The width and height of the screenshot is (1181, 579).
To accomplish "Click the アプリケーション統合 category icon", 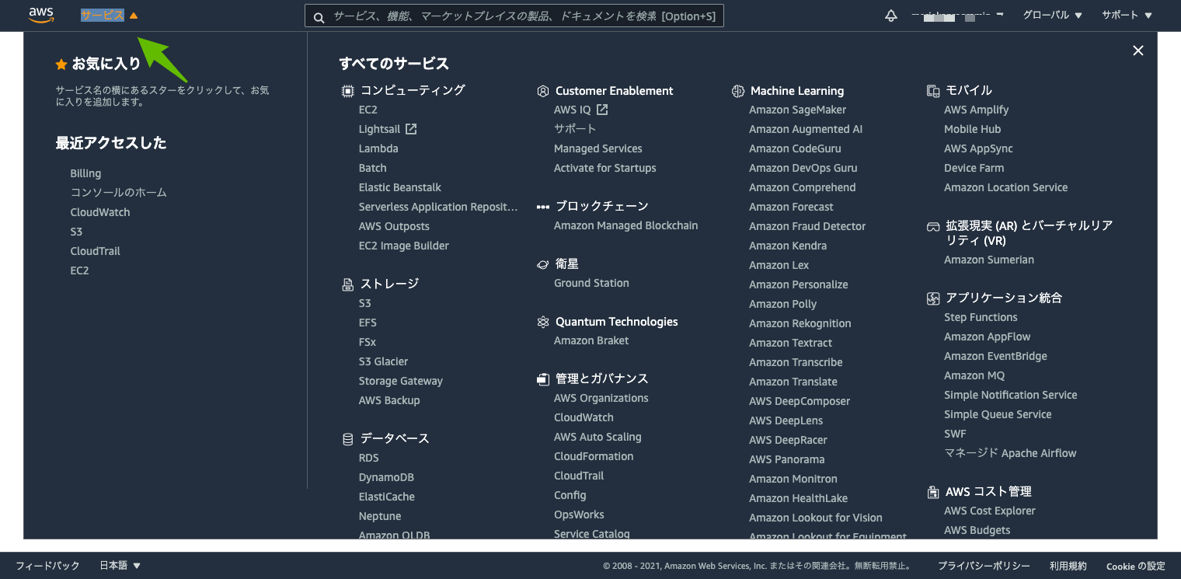I will point(933,298).
